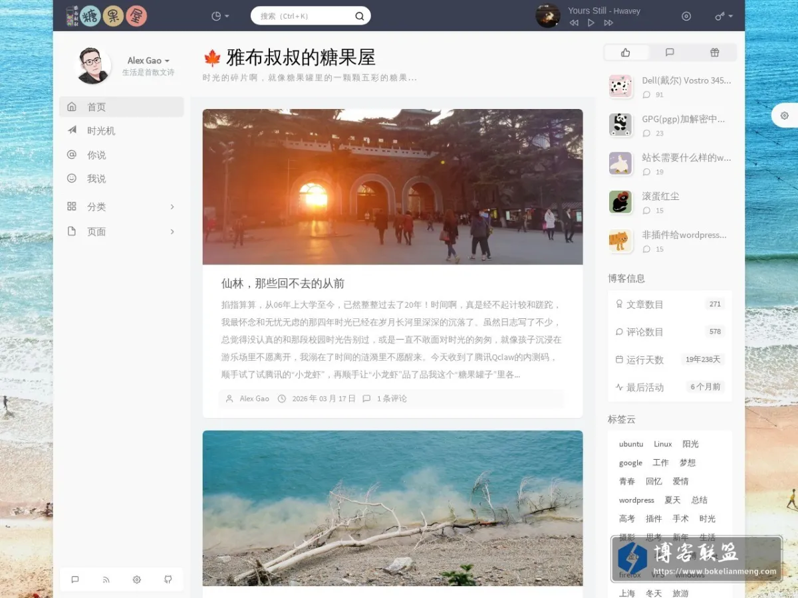Switch to the comments bubble tab
Screen dimensions: 798x598
670,52
